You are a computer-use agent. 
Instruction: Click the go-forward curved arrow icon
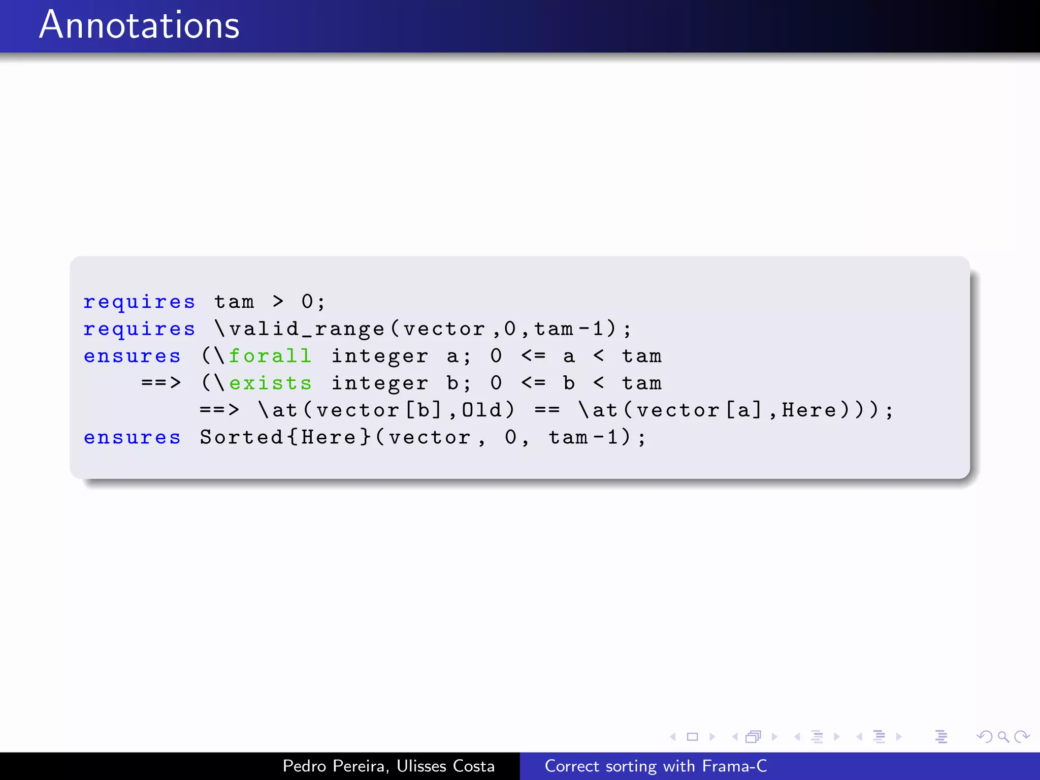[x=1022, y=737]
